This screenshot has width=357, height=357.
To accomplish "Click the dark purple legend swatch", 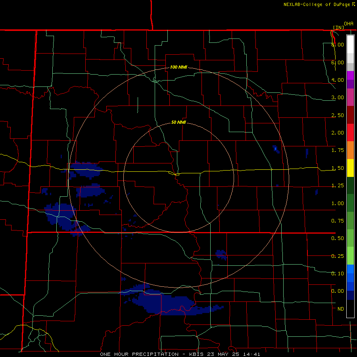I will 350,84.
